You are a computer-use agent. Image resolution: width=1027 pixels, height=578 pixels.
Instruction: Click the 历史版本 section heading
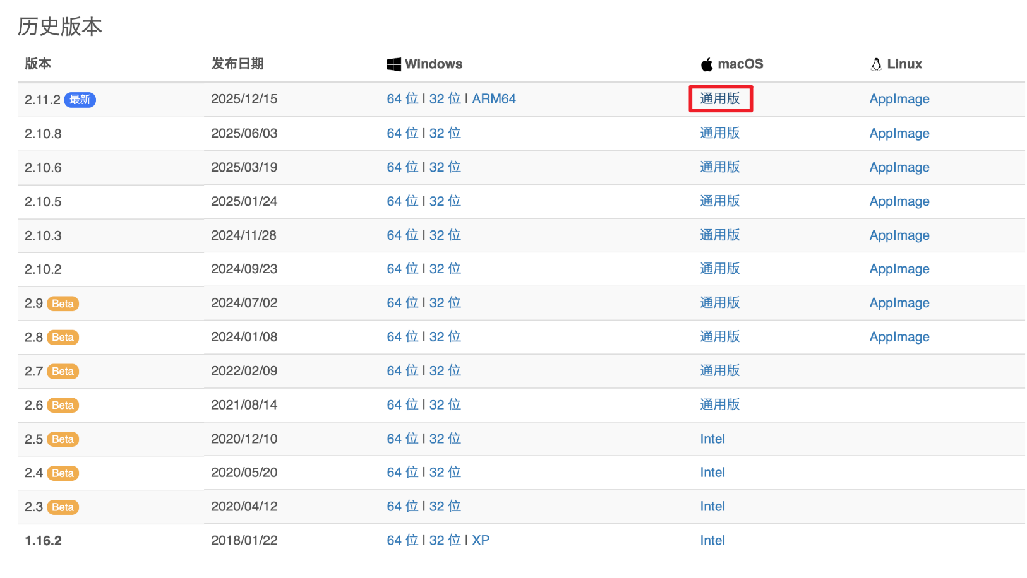(x=60, y=27)
